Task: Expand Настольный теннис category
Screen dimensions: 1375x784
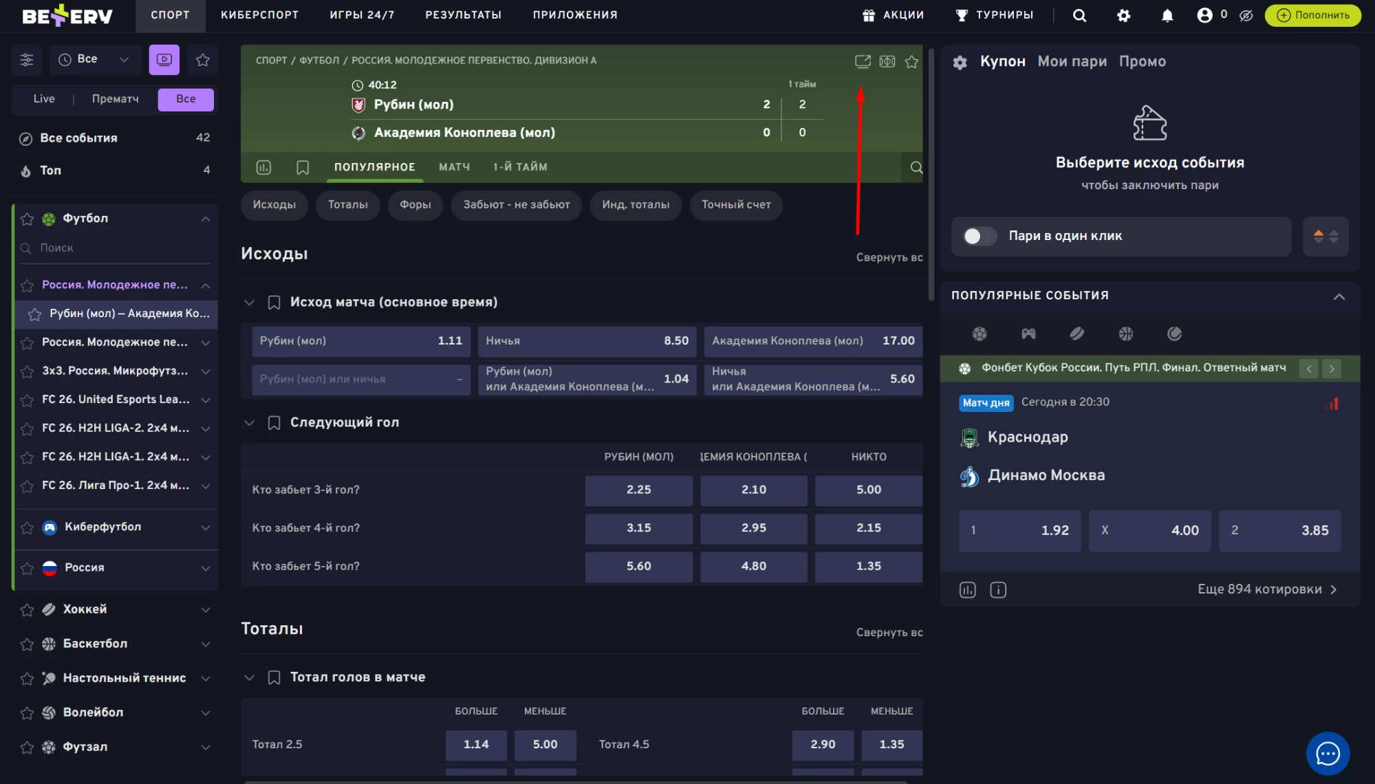Action: click(x=206, y=678)
